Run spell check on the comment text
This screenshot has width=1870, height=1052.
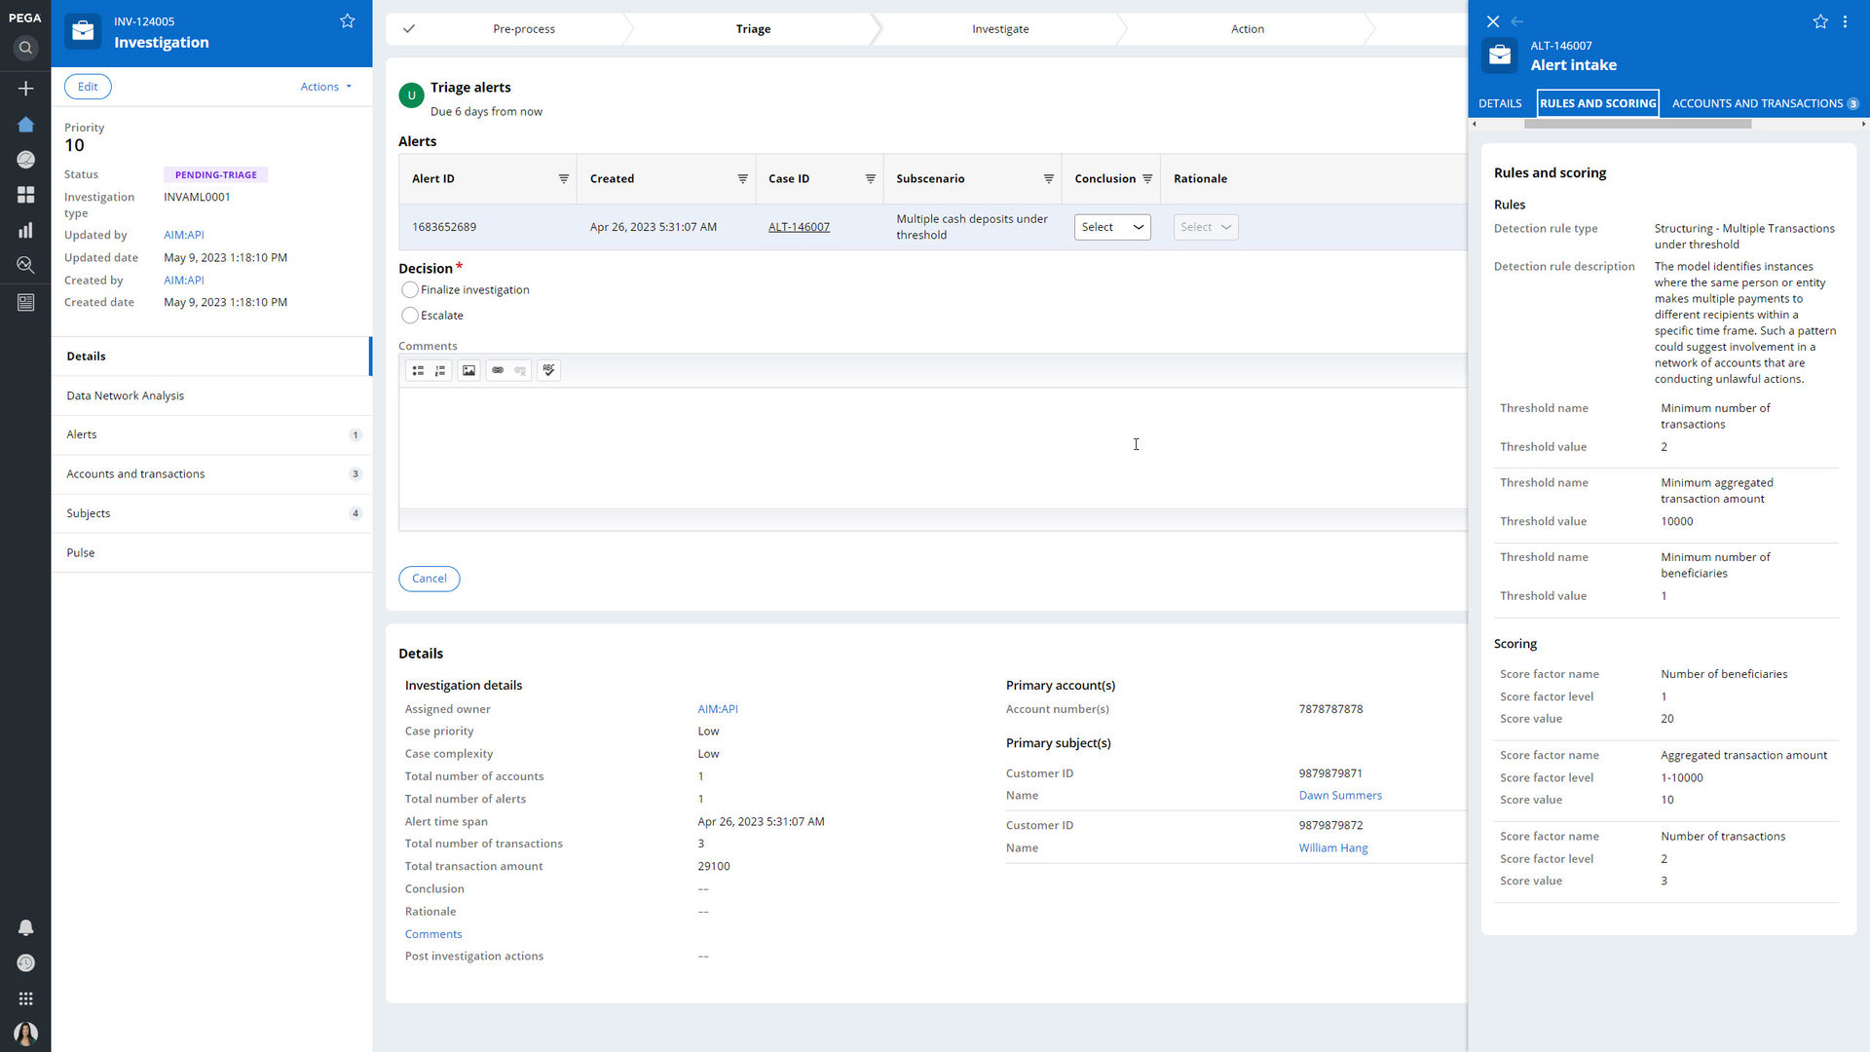pyautogui.click(x=548, y=370)
